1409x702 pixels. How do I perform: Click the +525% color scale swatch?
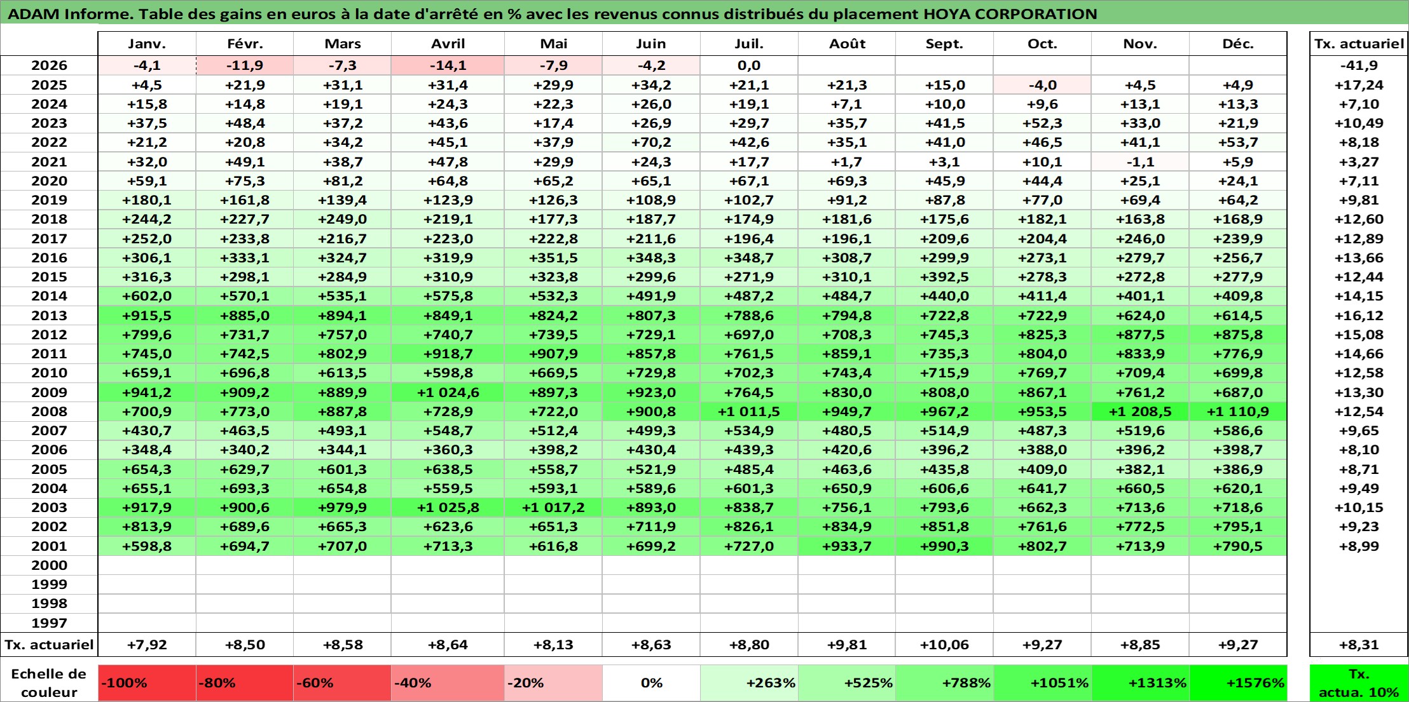click(847, 683)
